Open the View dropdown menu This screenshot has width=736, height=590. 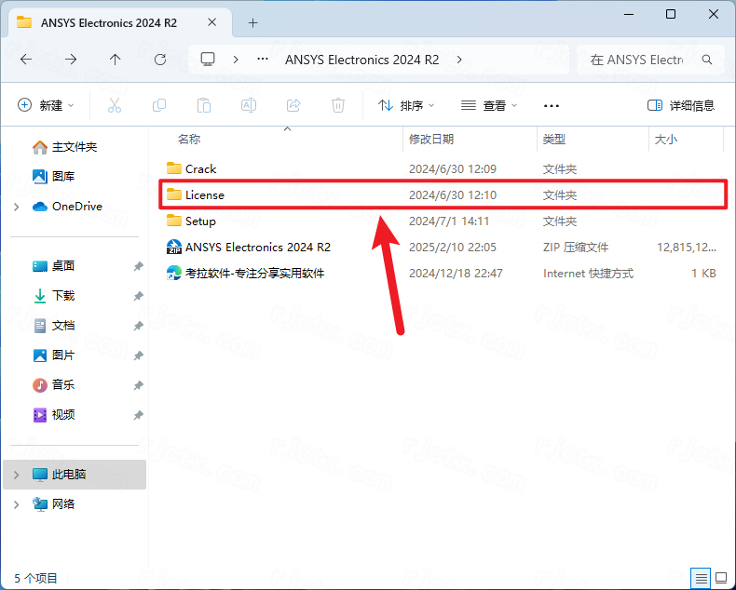(x=489, y=106)
